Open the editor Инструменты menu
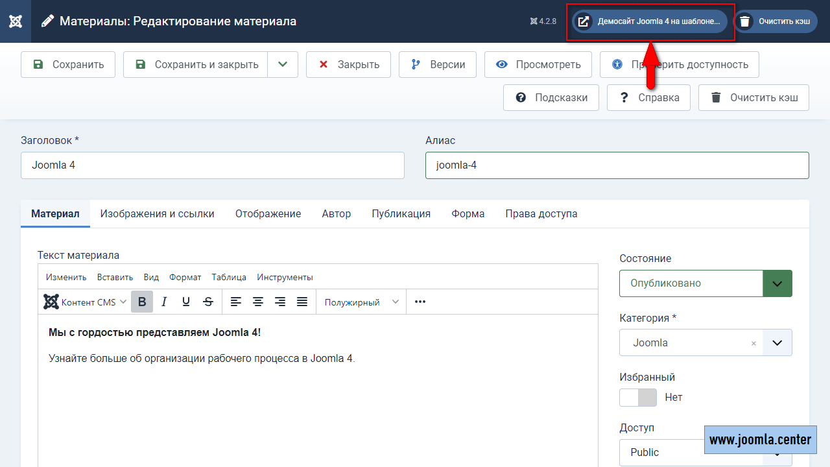Image resolution: width=830 pixels, height=467 pixels. coord(285,277)
